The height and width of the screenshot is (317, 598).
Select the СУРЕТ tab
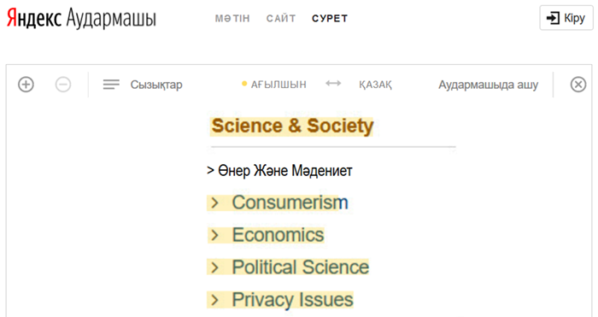click(x=330, y=18)
